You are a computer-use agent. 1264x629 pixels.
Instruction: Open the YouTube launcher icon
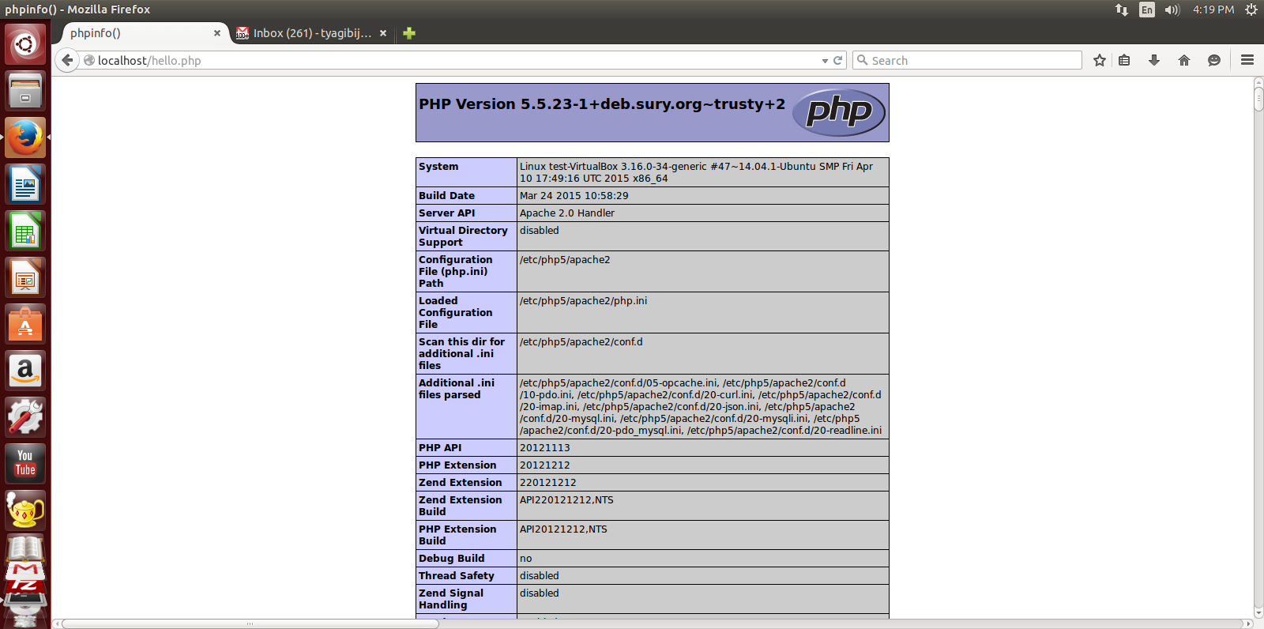[25, 464]
